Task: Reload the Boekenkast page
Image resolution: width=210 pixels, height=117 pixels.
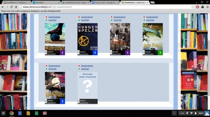Action: 12,7
